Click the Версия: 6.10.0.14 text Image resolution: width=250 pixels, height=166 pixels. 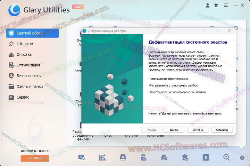(x=35, y=151)
